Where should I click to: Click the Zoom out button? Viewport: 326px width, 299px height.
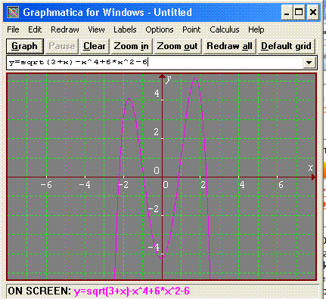pos(178,46)
